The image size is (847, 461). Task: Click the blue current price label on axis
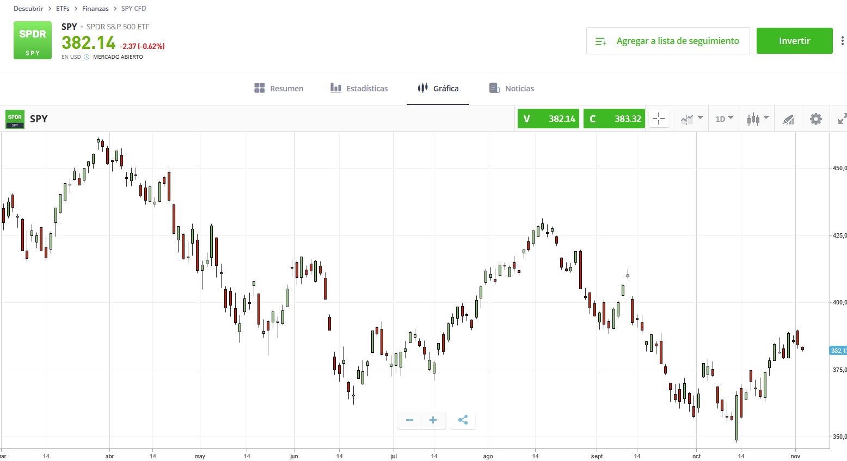click(838, 351)
